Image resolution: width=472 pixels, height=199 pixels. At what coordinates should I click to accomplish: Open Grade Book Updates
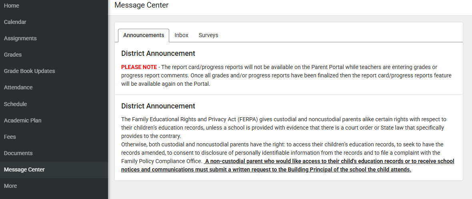[x=30, y=71]
